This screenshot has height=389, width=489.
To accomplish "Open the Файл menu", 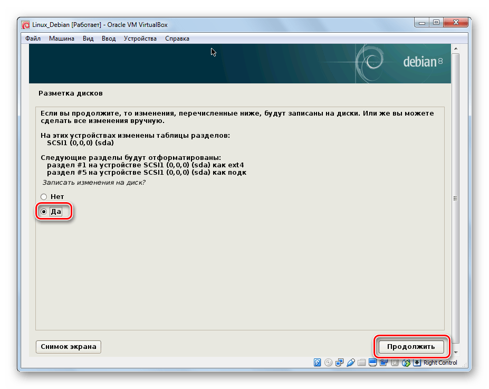I will tap(33, 39).
